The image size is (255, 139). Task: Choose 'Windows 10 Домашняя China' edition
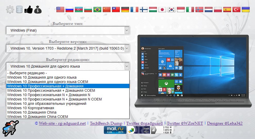click(68, 112)
